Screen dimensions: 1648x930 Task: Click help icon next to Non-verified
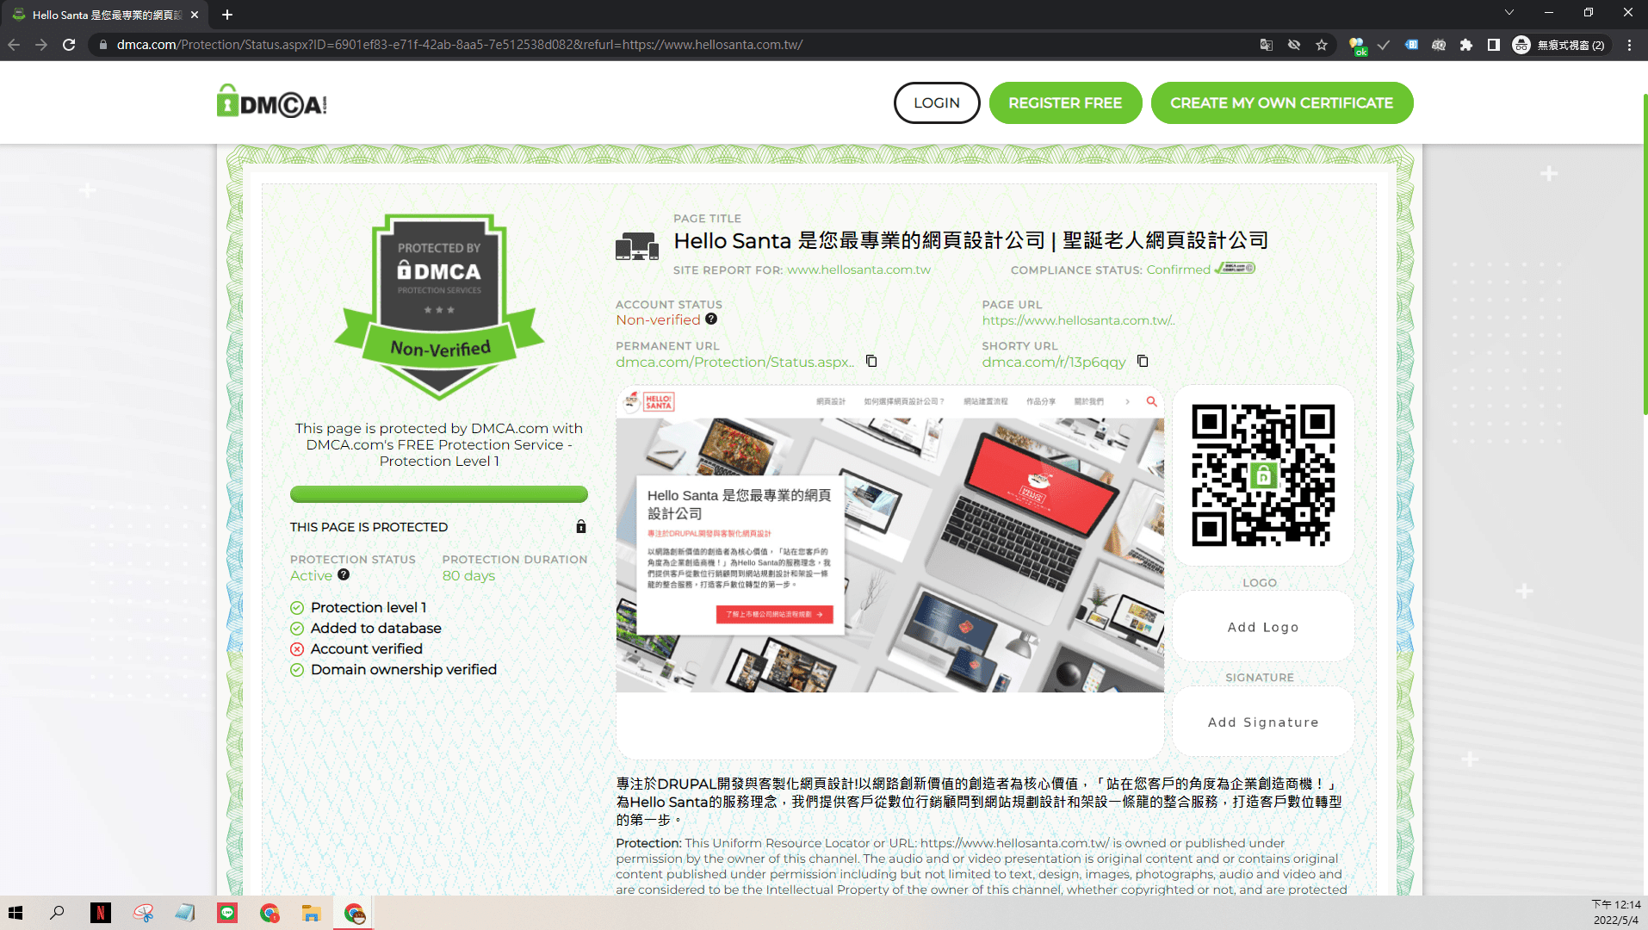711,319
